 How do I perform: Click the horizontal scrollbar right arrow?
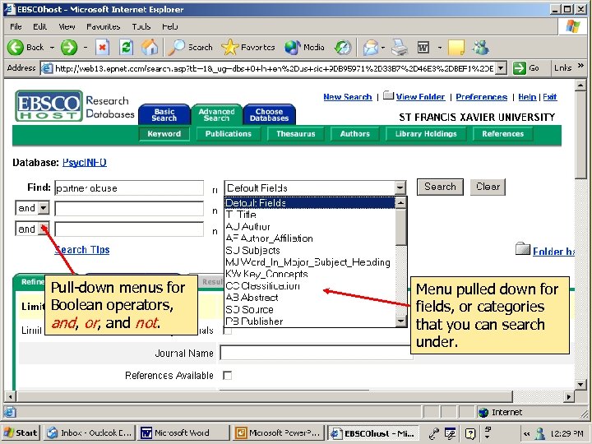(569, 397)
